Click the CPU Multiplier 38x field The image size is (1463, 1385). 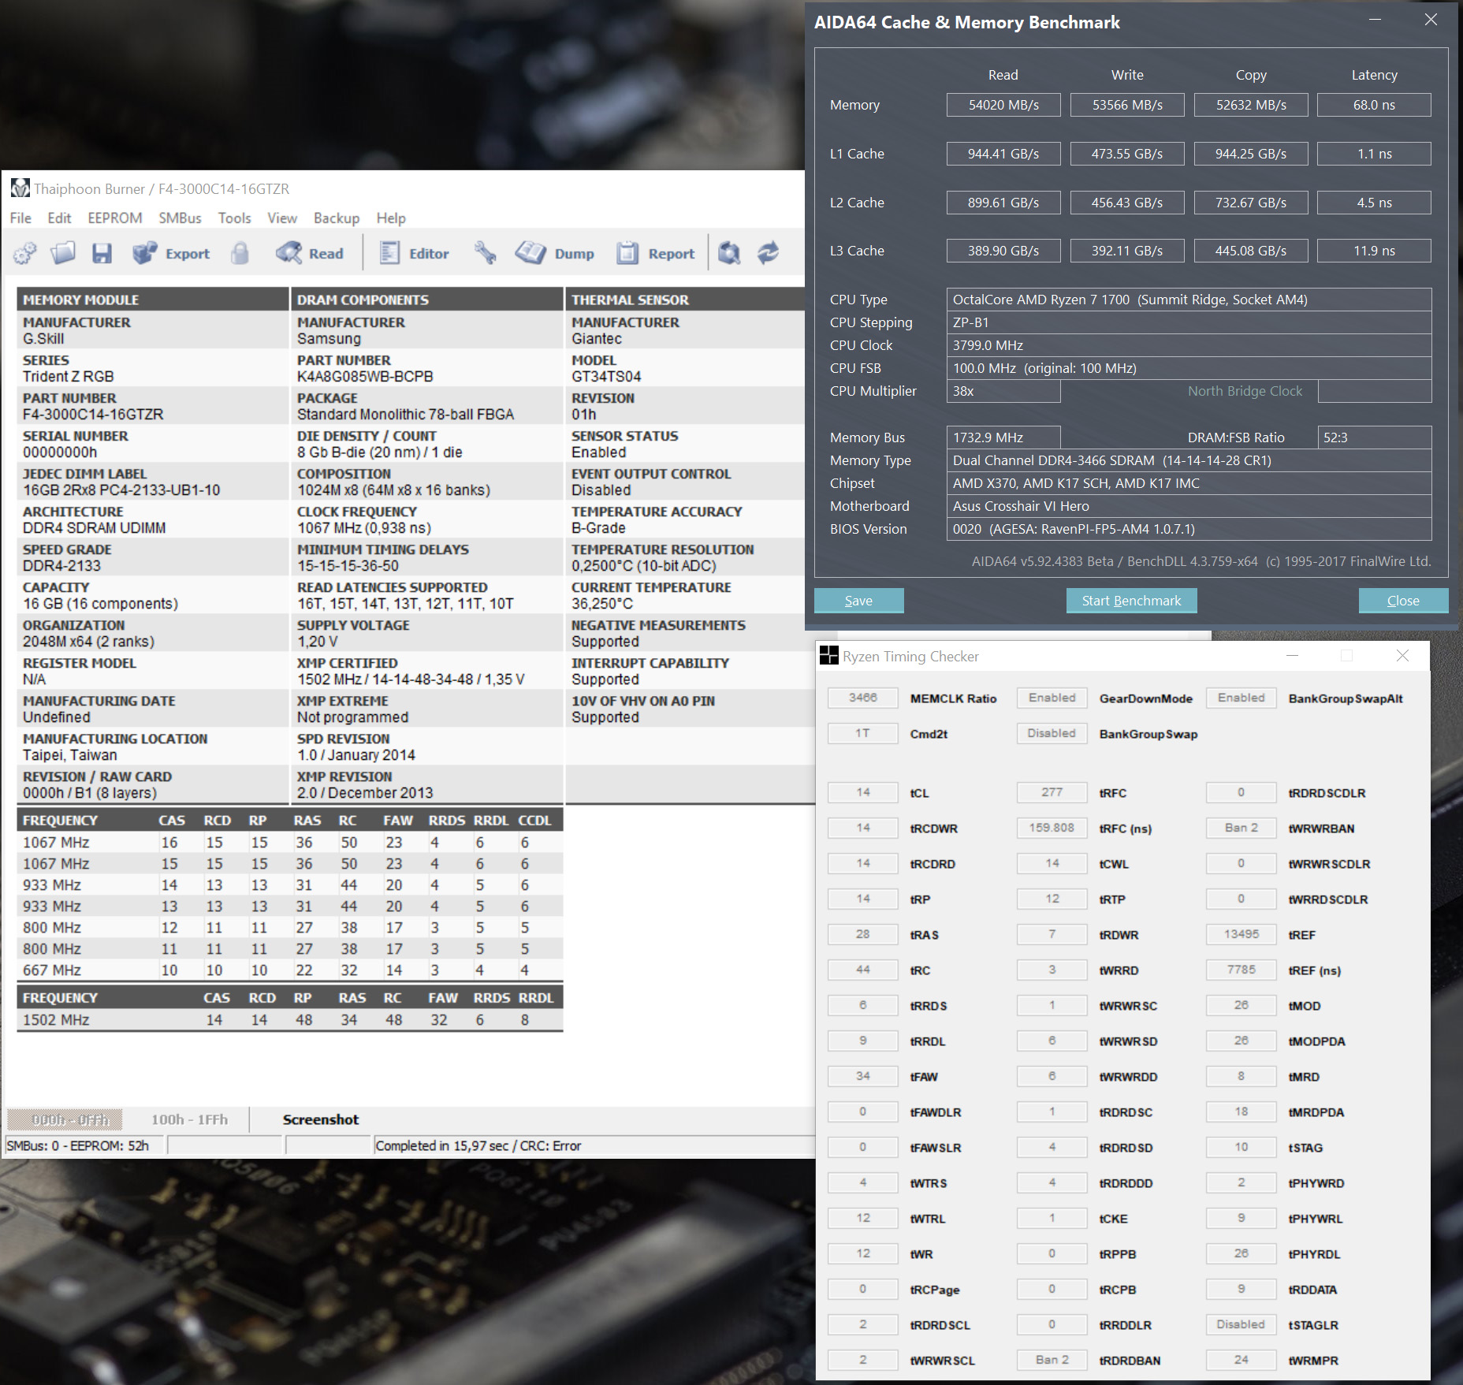pyautogui.click(x=1003, y=391)
